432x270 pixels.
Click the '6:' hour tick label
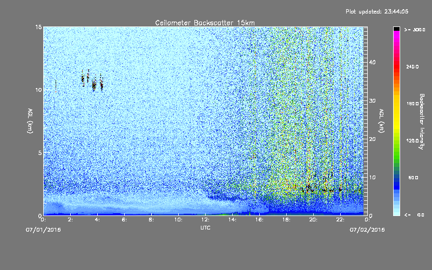125,220
